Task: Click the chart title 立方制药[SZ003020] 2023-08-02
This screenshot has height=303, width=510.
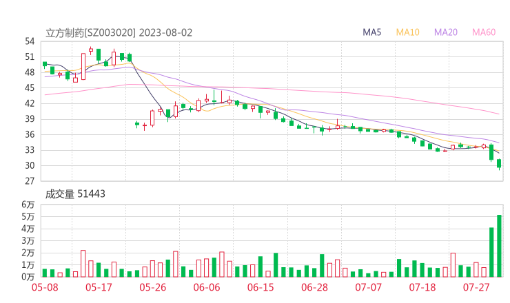Action: pyautogui.click(x=119, y=33)
